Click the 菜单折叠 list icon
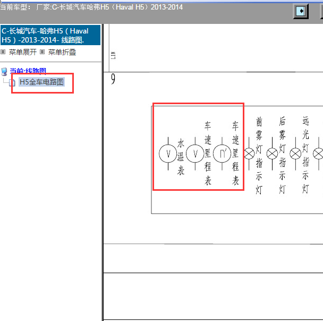The height and width of the screenshot is (321, 323). pyautogui.click(x=42, y=52)
